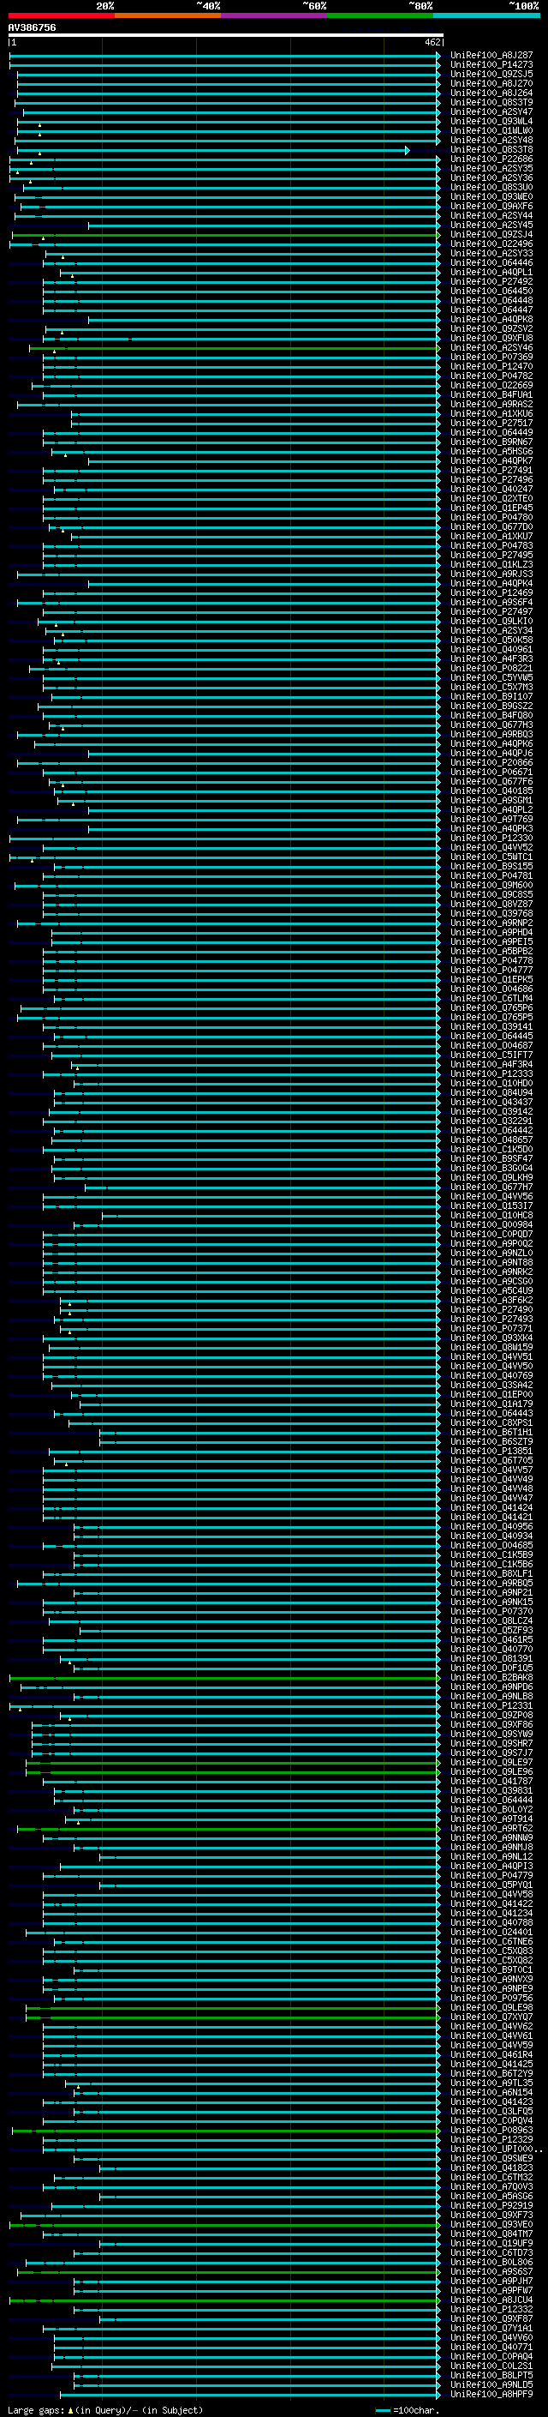Viewport: 548px width, 2417px height.
Task: Open hit UniRef100_Q8S3T9
Action: point(491,102)
